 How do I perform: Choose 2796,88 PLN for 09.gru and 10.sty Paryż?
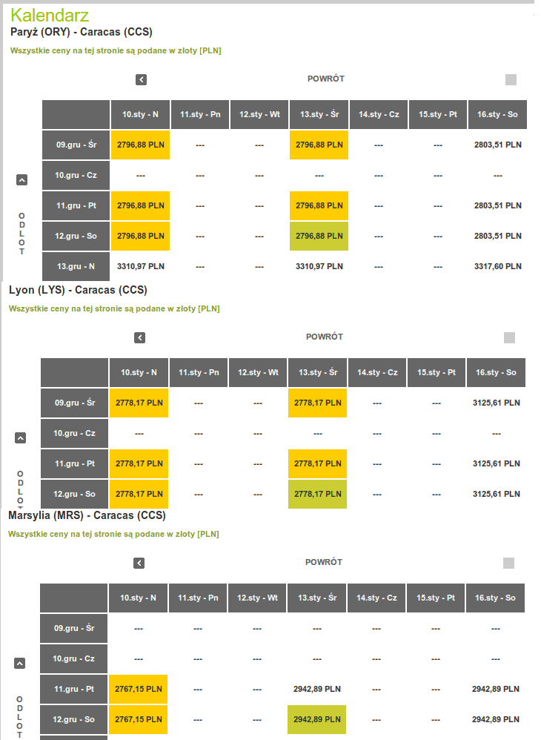140,145
